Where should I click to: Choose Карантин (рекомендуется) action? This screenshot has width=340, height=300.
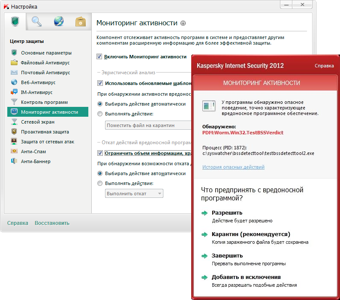pyautogui.click(x=251, y=234)
